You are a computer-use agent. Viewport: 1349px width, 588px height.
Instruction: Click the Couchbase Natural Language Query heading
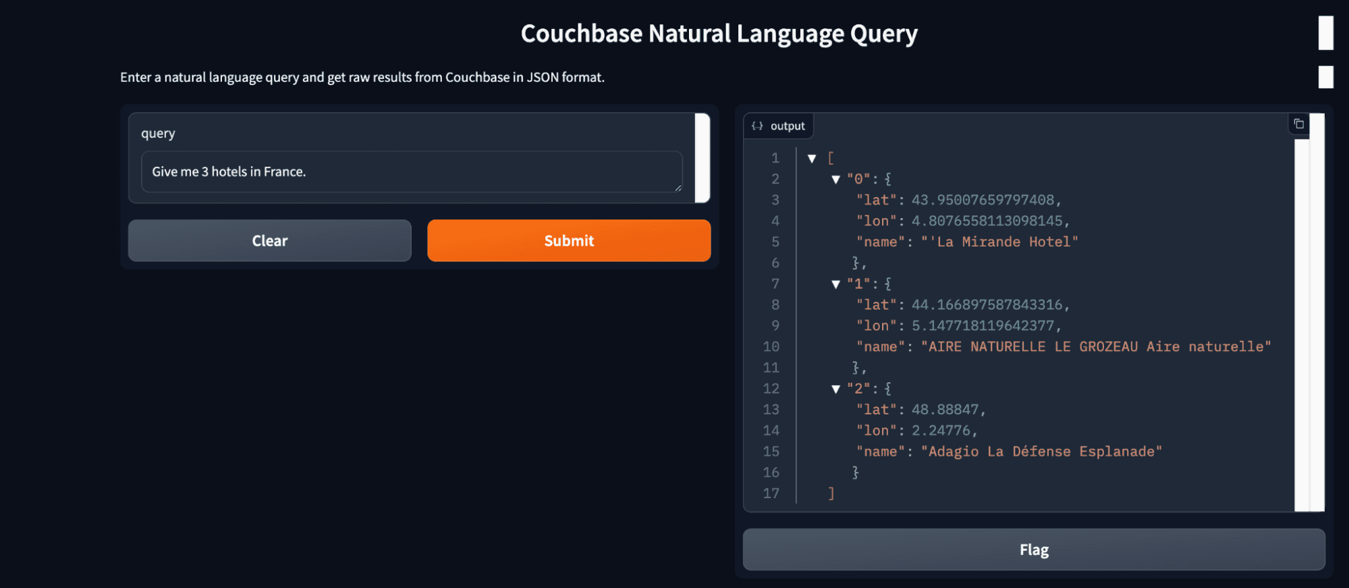click(719, 34)
